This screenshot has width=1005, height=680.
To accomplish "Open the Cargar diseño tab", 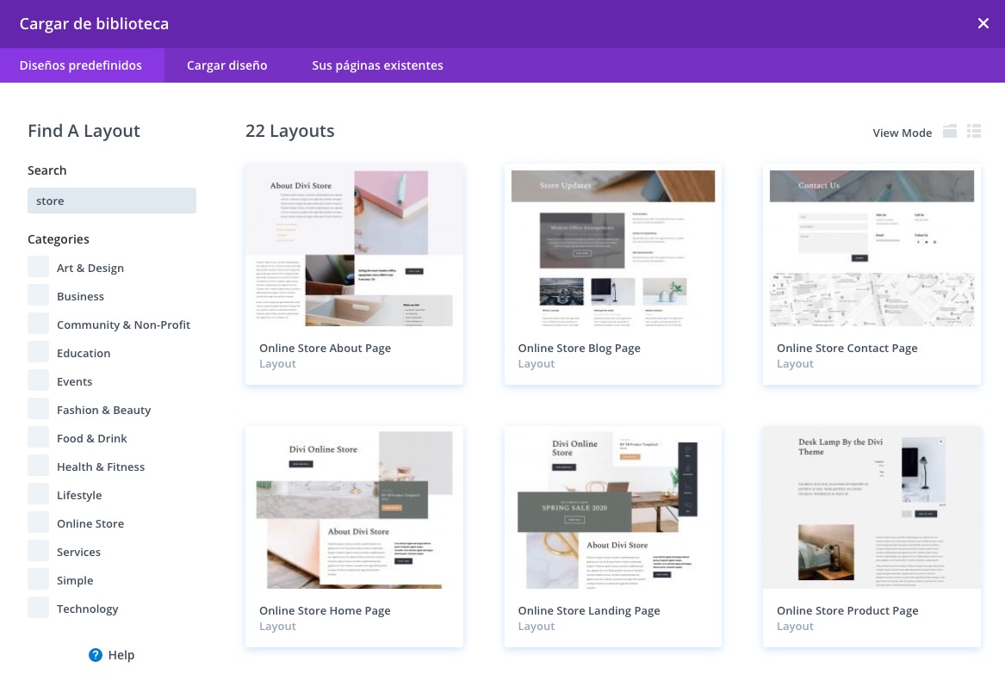I will [227, 65].
